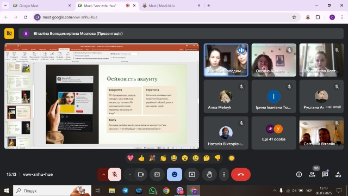Open the 'Ще 41 особа' tile
This screenshot has width=348, height=196.
(x=274, y=133)
